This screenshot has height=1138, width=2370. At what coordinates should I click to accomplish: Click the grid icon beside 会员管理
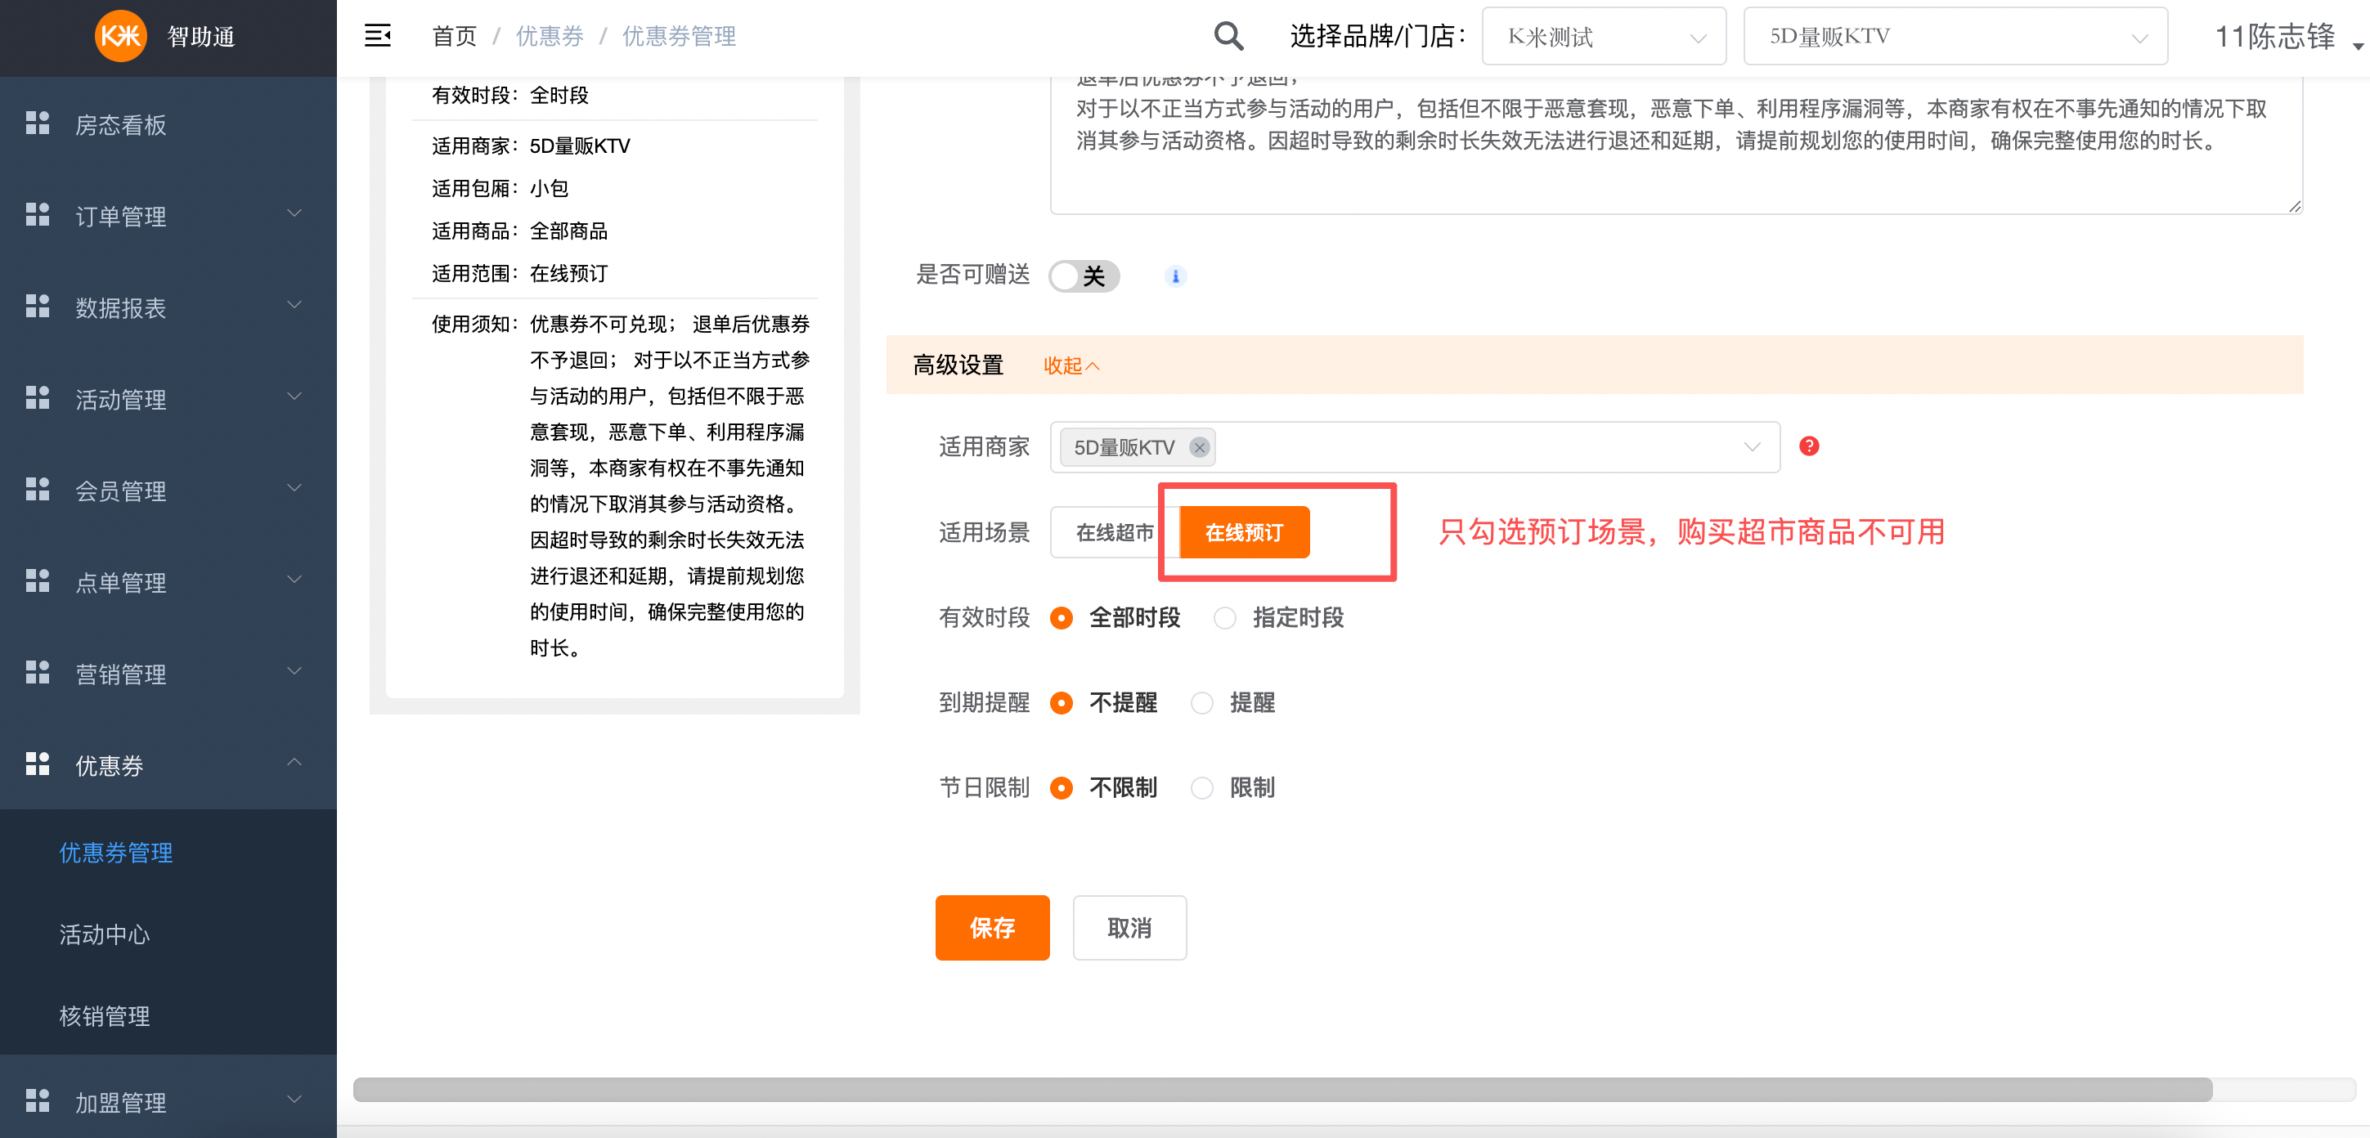(38, 490)
